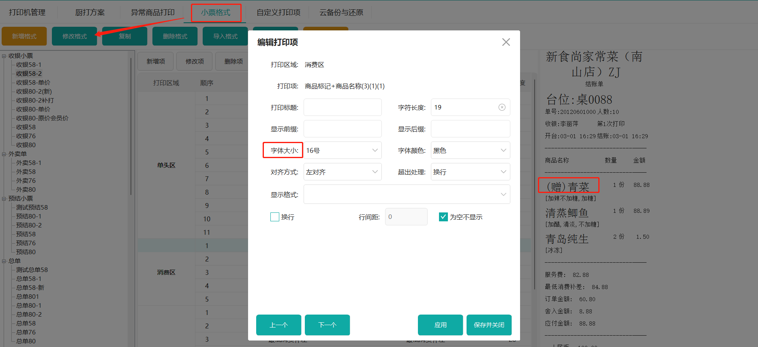Select 测试总单58 in the tree

[32, 270]
